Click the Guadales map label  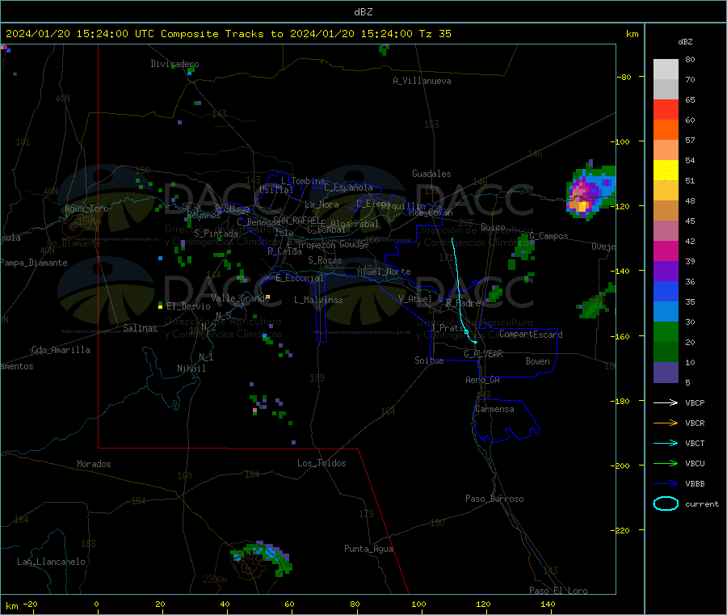click(x=431, y=174)
